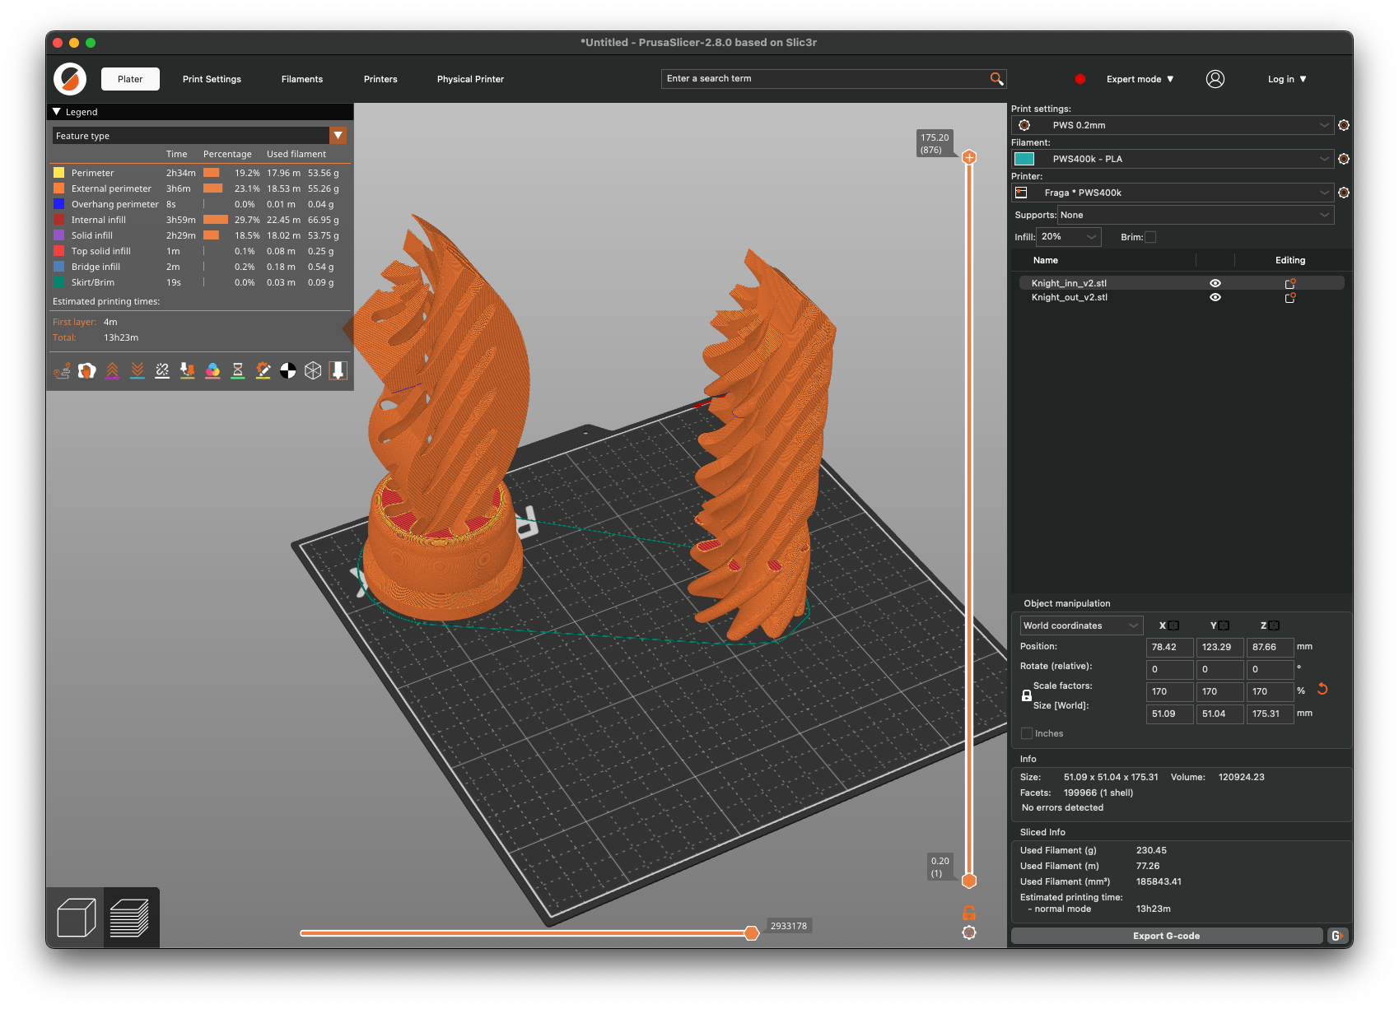The image size is (1399, 1009).
Task: Toggle tool changes visibility icon
Action: click(188, 371)
